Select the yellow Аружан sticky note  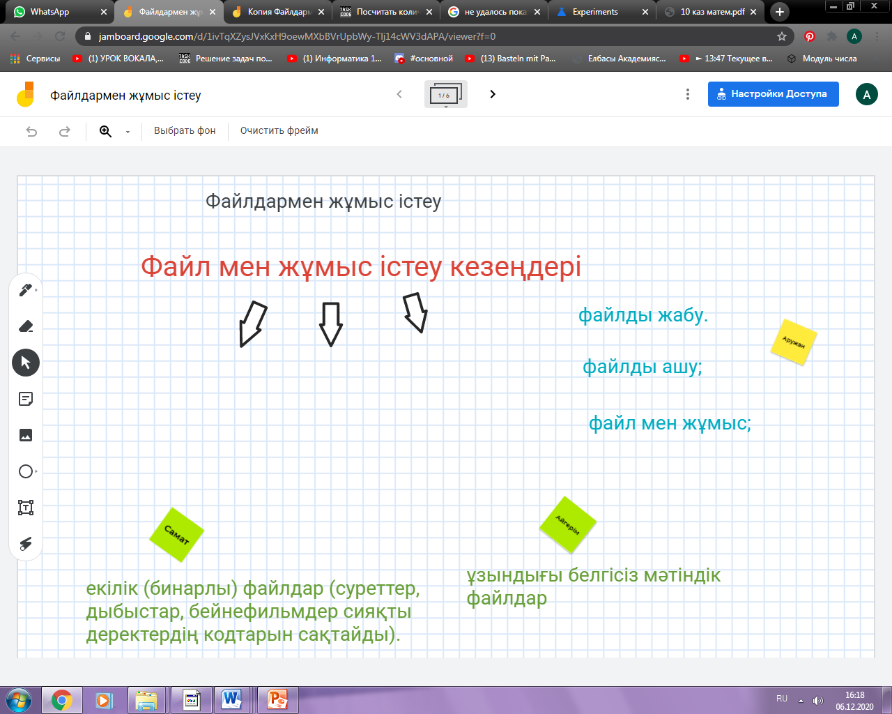793,342
